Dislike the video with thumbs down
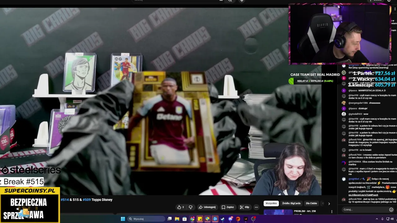The image size is (397, 223). click(x=191, y=207)
